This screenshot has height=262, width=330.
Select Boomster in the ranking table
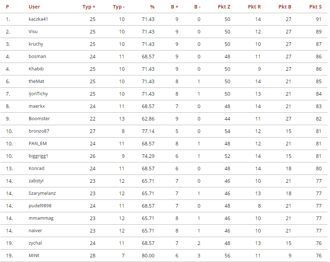(39, 119)
